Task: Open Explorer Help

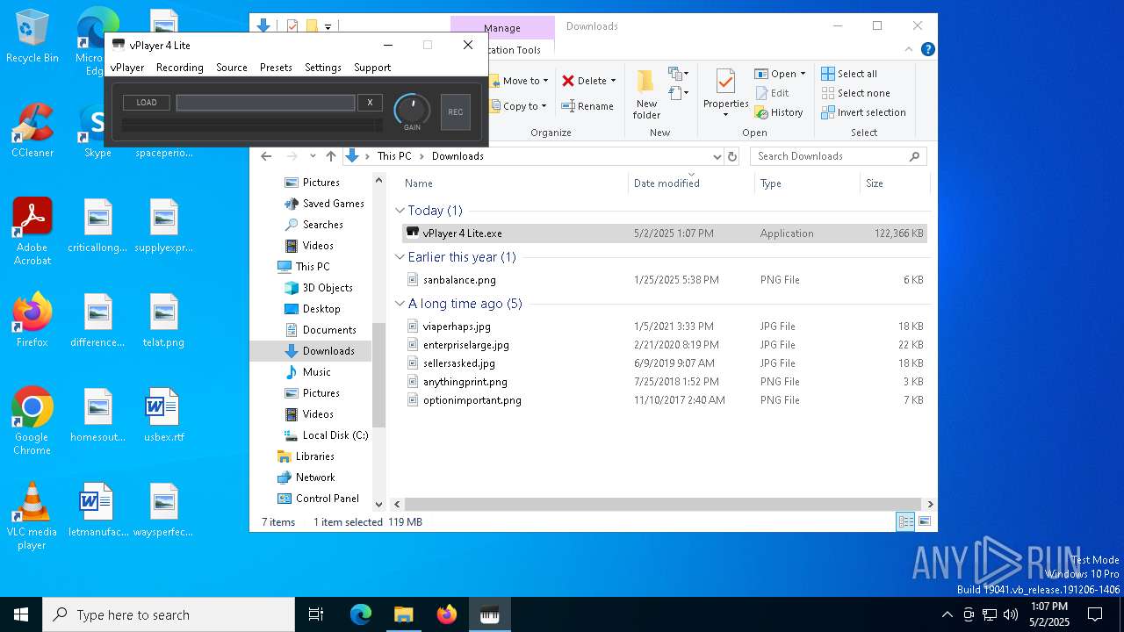Action: pos(927,50)
